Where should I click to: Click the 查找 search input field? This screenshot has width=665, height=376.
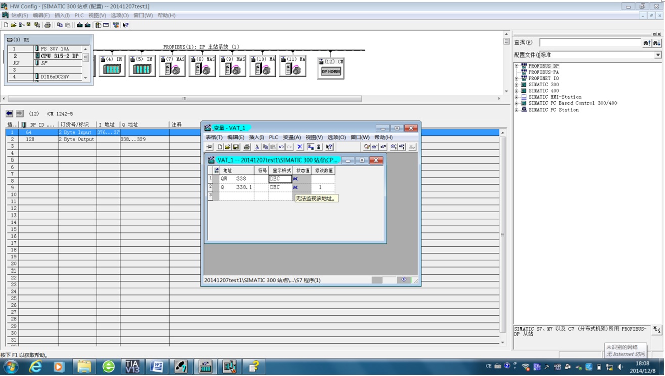pyautogui.click(x=590, y=43)
